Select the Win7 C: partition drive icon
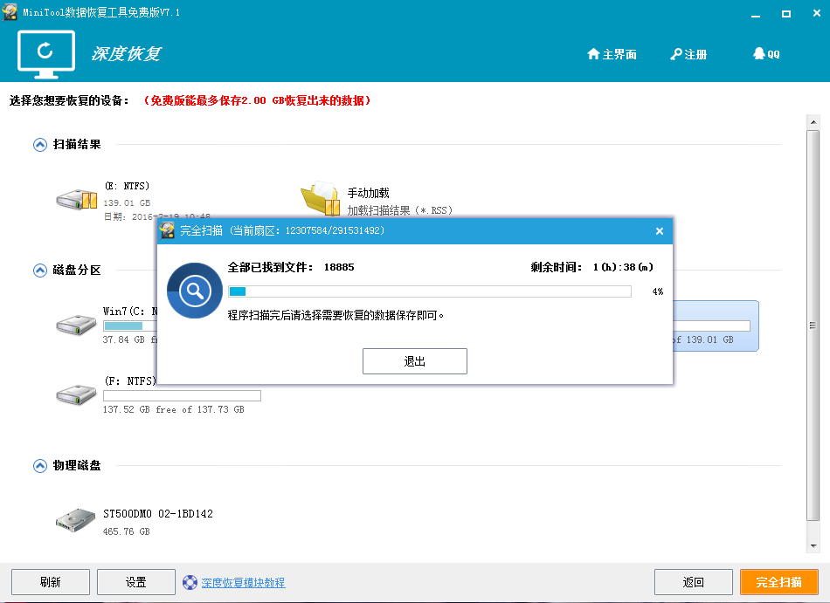The image size is (830, 603). point(76,324)
